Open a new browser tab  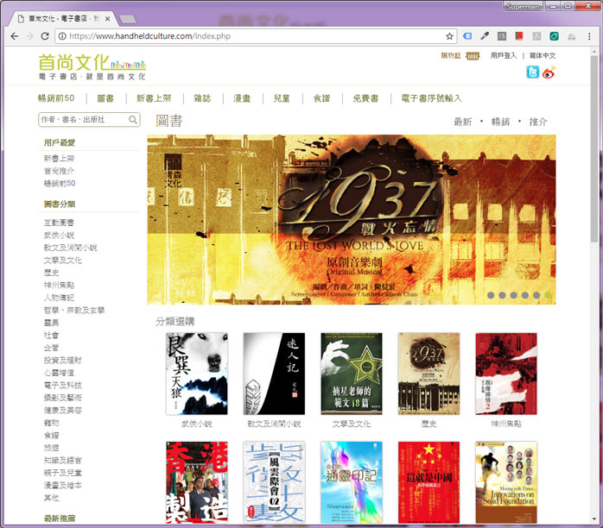point(128,19)
